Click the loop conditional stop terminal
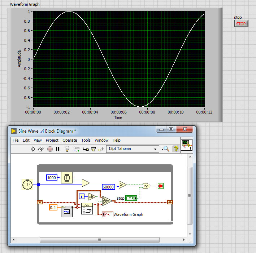This screenshot has width=256, height=253. point(161,186)
